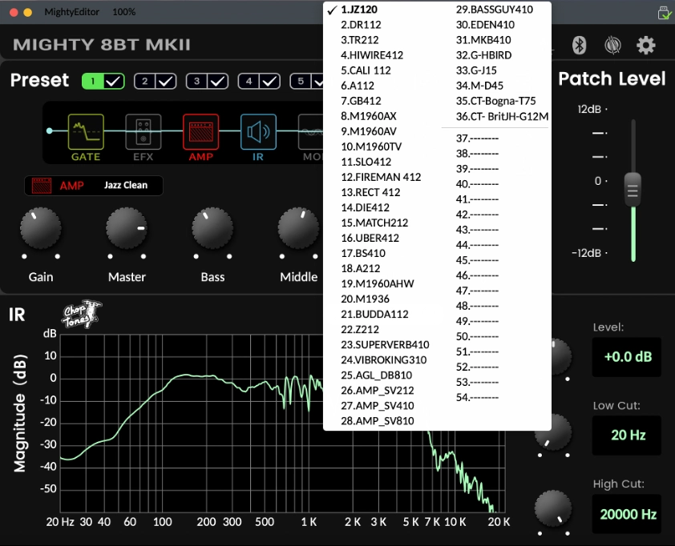Open the IR speaker block
This screenshot has width=675, height=546.
(x=258, y=132)
